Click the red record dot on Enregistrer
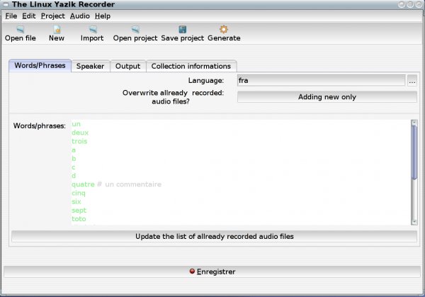This screenshot has width=425, height=297. click(192, 271)
